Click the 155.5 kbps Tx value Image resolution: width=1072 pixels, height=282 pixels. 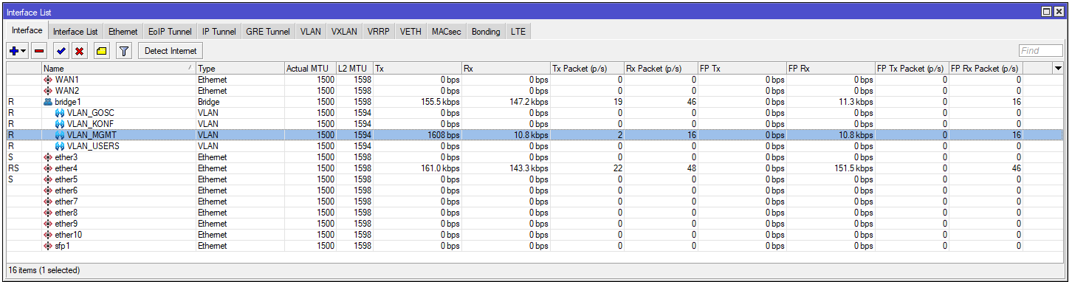pos(441,101)
